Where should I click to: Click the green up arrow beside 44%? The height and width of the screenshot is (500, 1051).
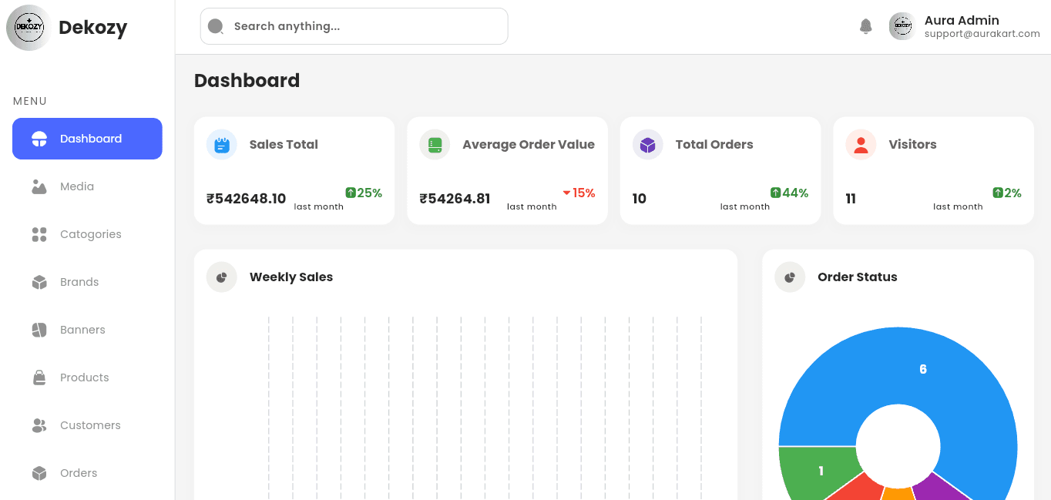[x=776, y=193]
